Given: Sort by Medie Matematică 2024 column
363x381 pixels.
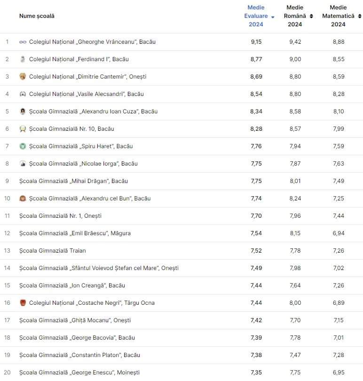Looking at the screenshot, I should tap(339, 16).
